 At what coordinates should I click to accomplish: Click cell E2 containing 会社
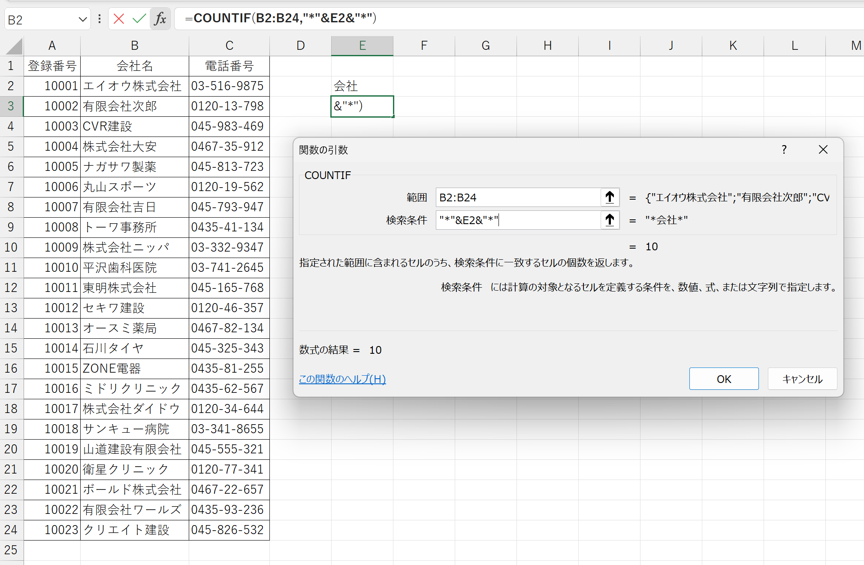pos(363,86)
